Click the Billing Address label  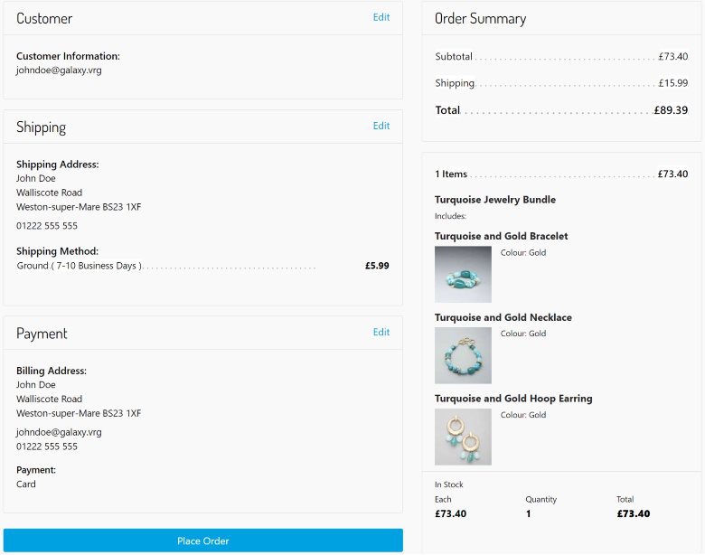coord(52,371)
